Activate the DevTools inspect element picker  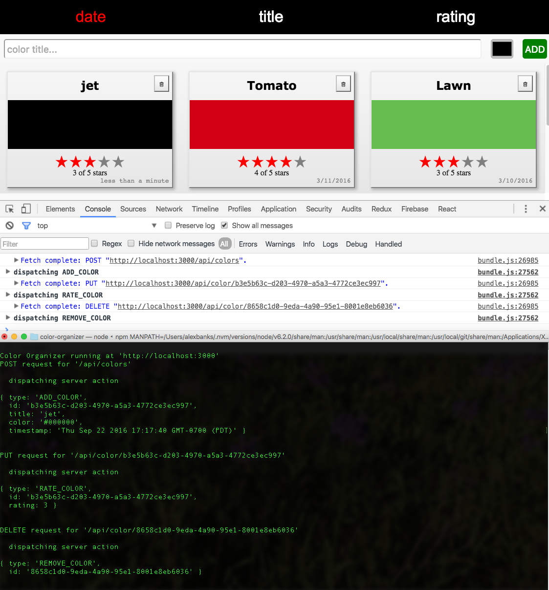click(10, 209)
